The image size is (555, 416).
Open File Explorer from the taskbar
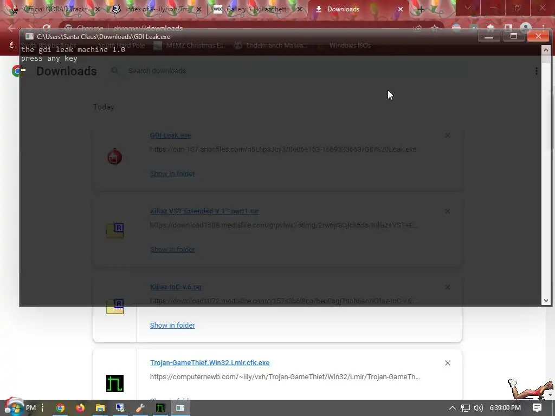click(x=100, y=408)
